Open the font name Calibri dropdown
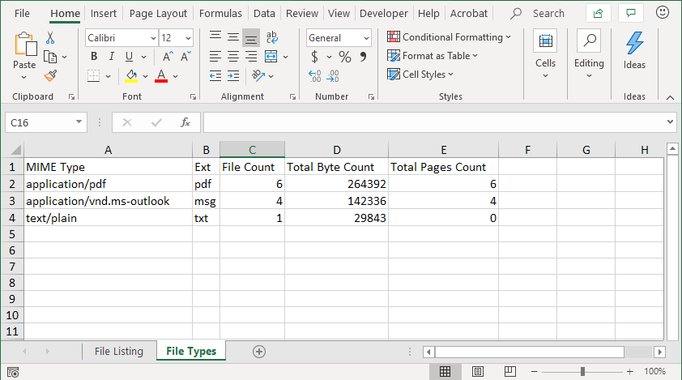Image resolution: width=682 pixels, height=380 pixels. pos(153,38)
